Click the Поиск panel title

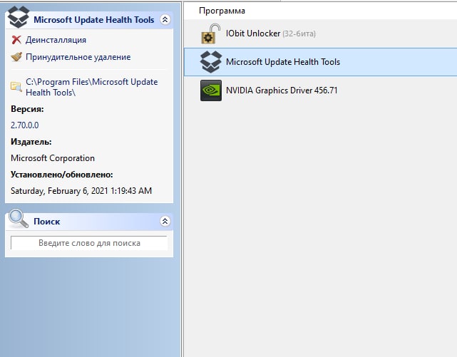click(x=47, y=222)
